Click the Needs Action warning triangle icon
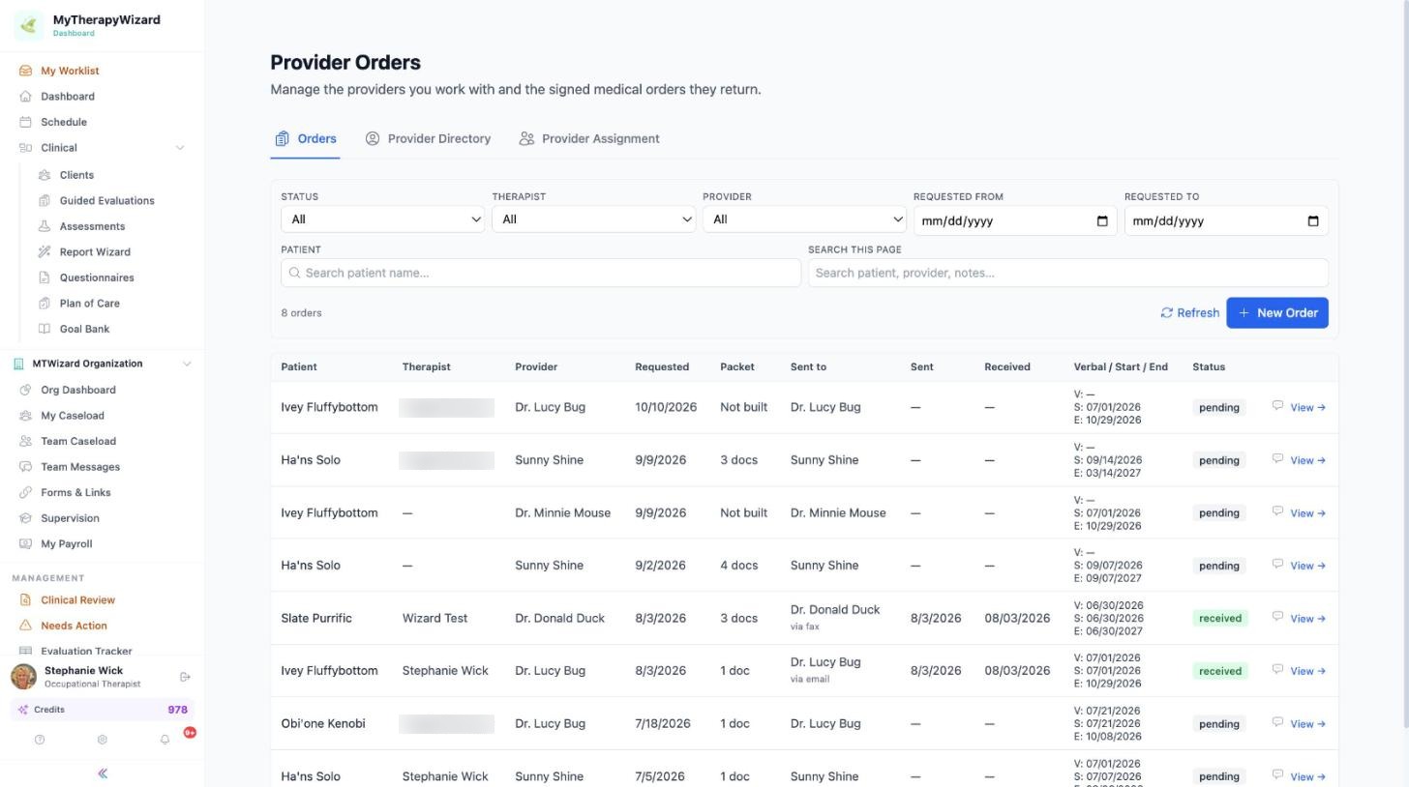1409x787 pixels. point(25,626)
